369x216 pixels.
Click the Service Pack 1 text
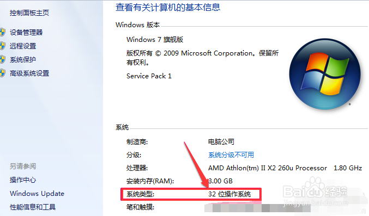[149, 76]
